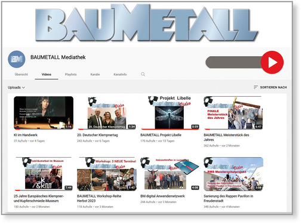Play the BMS Meisterschulprojekt thumbnail
This screenshot has height=224, width=302.
coord(233,174)
